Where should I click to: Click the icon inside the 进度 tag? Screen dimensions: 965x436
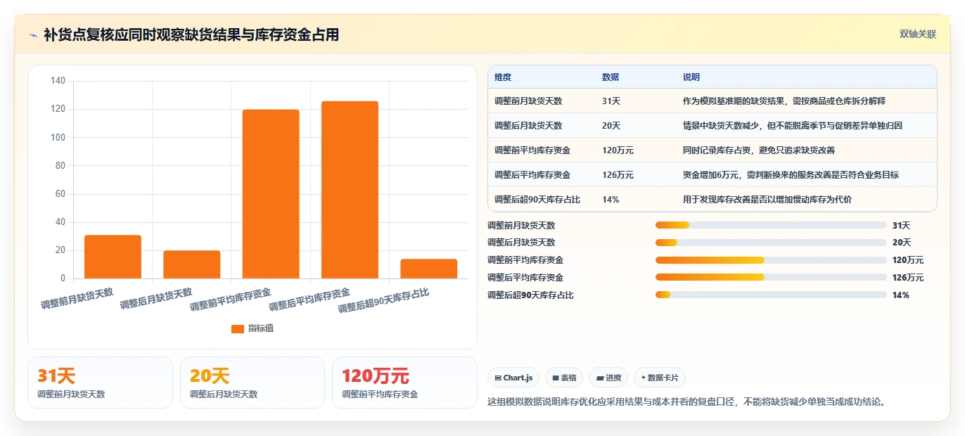(599, 378)
